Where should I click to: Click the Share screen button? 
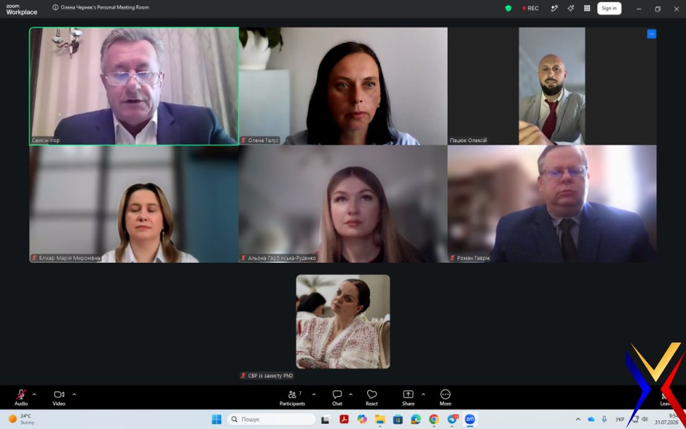point(408,397)
